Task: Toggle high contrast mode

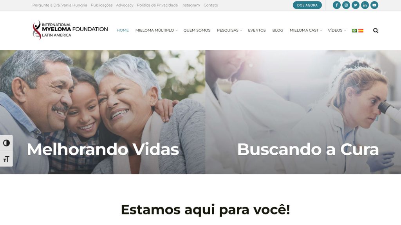Action: pyautogui.click(x=6, y=143)
